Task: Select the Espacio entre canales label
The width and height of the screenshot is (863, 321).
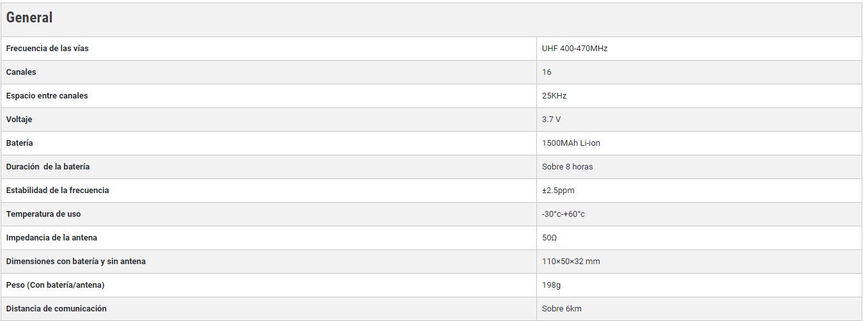Action: point(47,96)
